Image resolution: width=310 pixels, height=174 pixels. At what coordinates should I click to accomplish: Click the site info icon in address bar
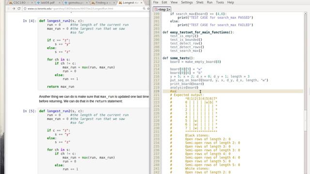(25, 9)
